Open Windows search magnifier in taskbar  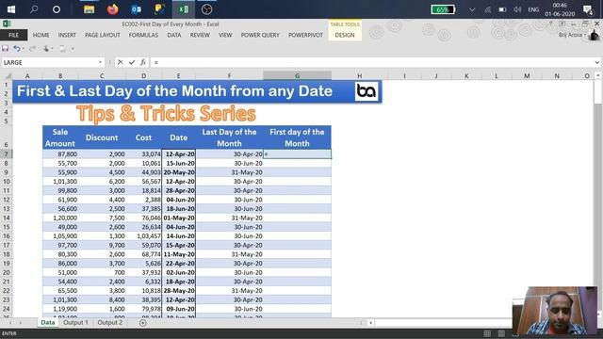(34, 9)
